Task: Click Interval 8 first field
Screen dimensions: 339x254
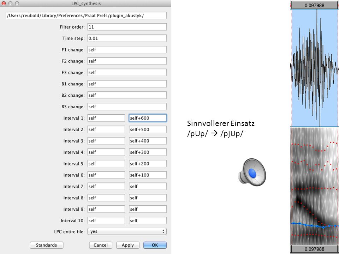Action: (106, 198)
